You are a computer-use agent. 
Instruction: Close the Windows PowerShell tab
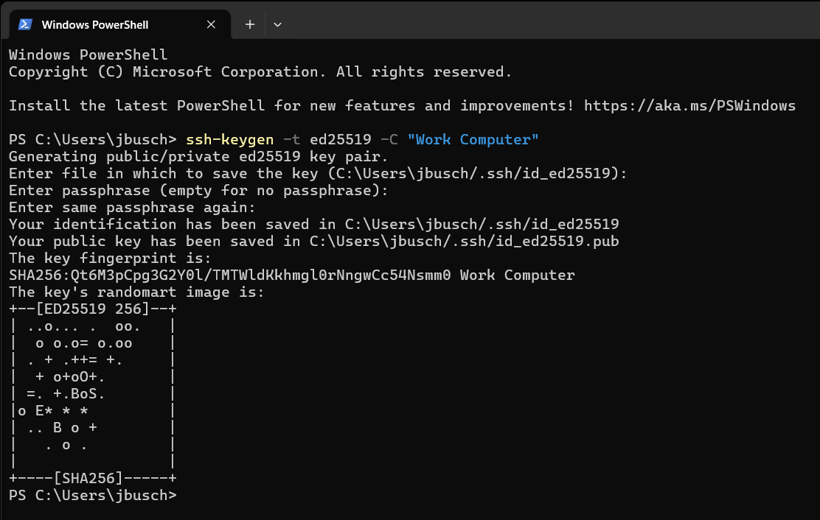coord(211,24)
